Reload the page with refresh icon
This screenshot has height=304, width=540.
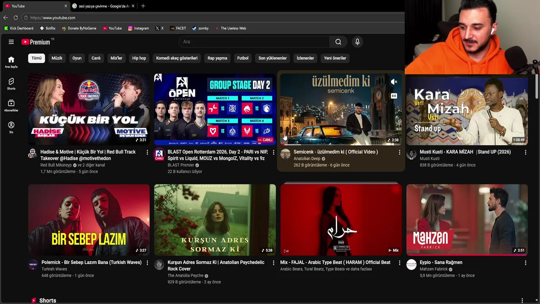tap(16, 18)
